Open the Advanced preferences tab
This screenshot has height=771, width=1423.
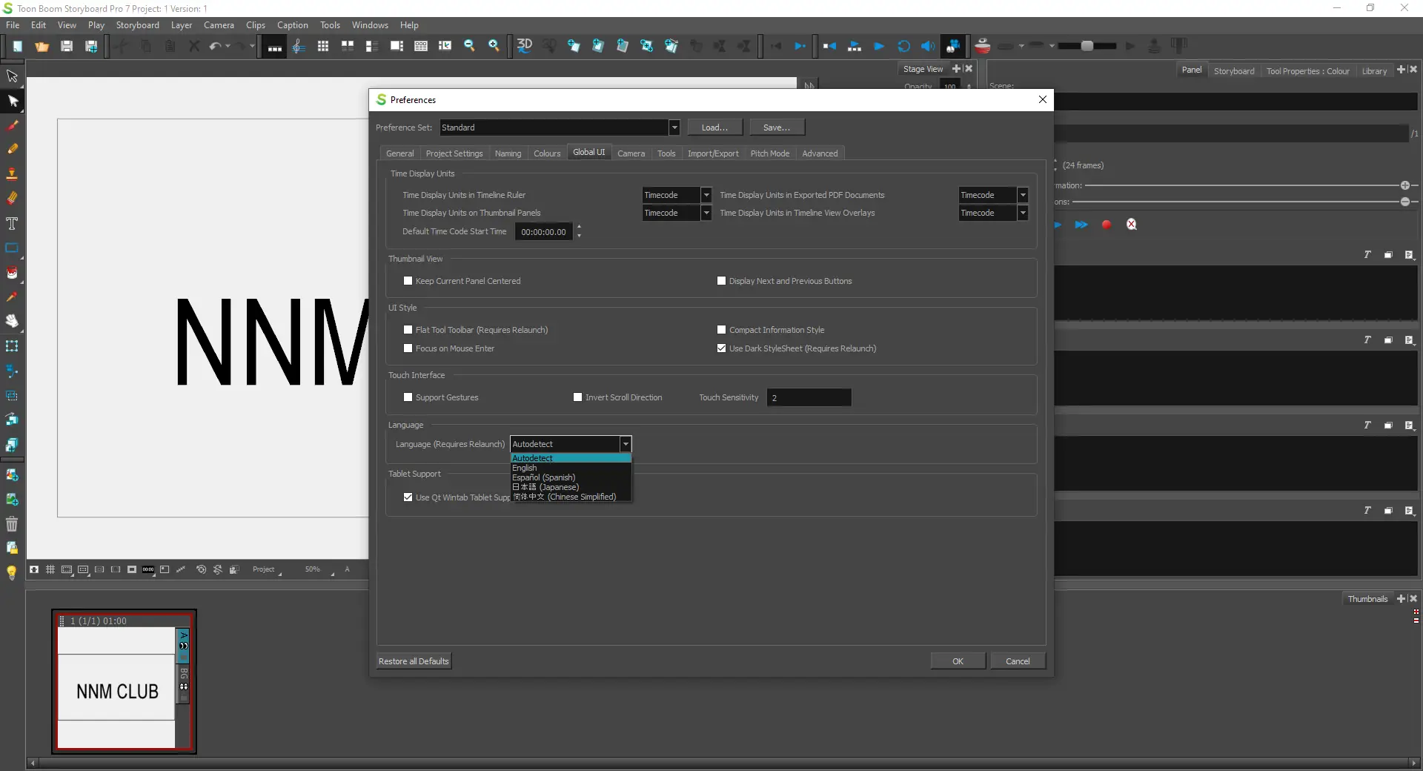(x=820, y=153)
